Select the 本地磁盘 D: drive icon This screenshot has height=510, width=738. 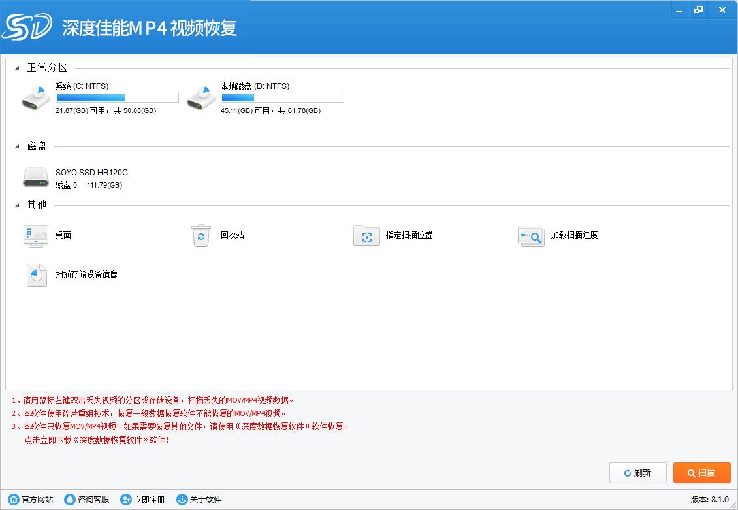click(x=201, y=97)
